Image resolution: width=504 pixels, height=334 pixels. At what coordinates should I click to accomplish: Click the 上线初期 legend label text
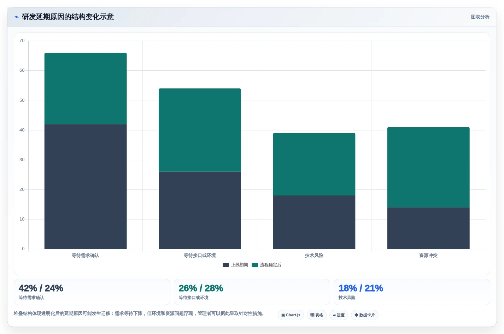[240, 265]
